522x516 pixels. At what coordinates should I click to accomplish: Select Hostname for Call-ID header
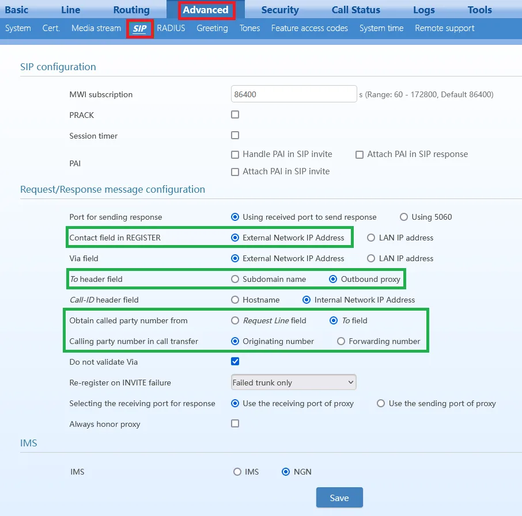(235, 300)
